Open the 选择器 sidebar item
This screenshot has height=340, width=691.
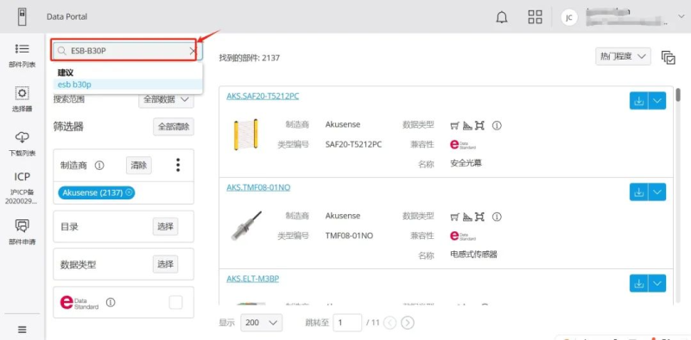click(x=22, y=100)
